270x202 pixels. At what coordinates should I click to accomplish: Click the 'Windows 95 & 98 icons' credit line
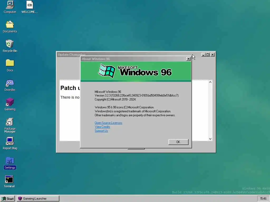click(x=124, y=107)
